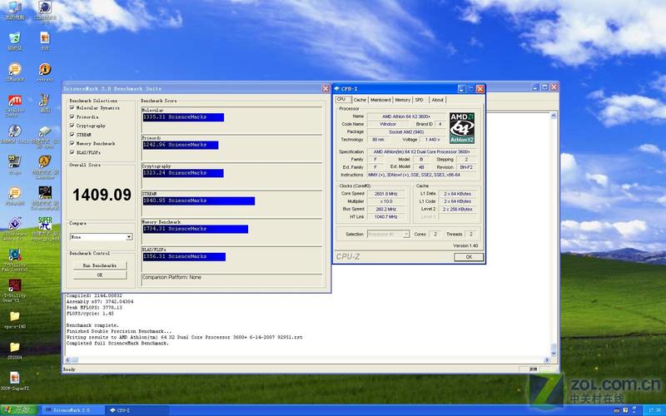Screen dimensions: 666x416
Task: Switch to the Cache tab in CPU-Z
Action: 360,100
